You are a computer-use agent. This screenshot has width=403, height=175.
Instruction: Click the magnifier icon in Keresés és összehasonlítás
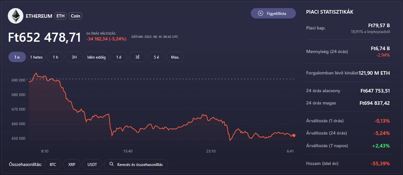(x=111, y=164)
